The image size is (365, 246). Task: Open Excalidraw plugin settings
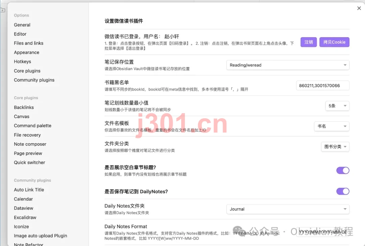pos(25,217)
